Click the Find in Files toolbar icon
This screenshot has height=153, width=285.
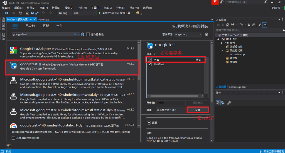pos(137,13)
